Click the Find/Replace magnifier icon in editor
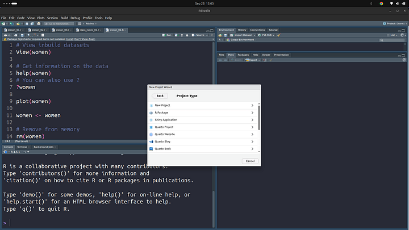Screen dimensions: 409x230 point(29,35)
